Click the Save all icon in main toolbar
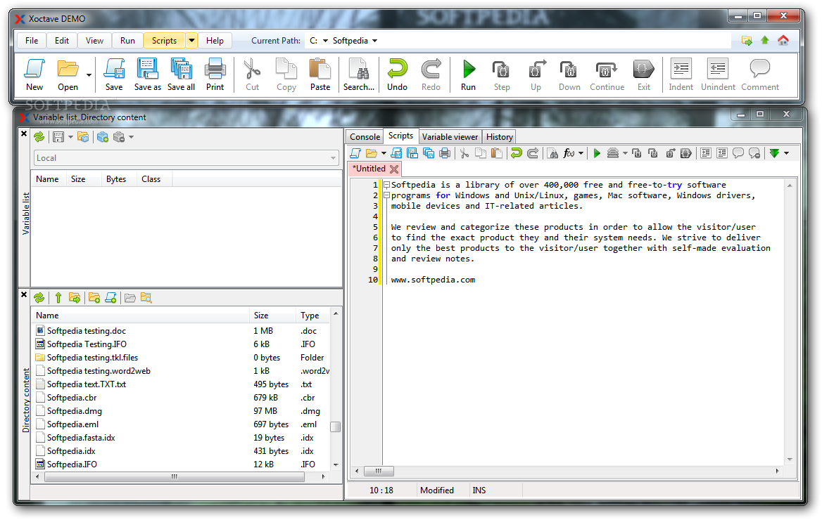822x520 pixels. coord(181,69)
